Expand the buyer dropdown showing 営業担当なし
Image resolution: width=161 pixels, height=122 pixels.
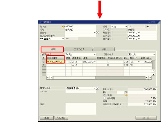click(95, 88)
